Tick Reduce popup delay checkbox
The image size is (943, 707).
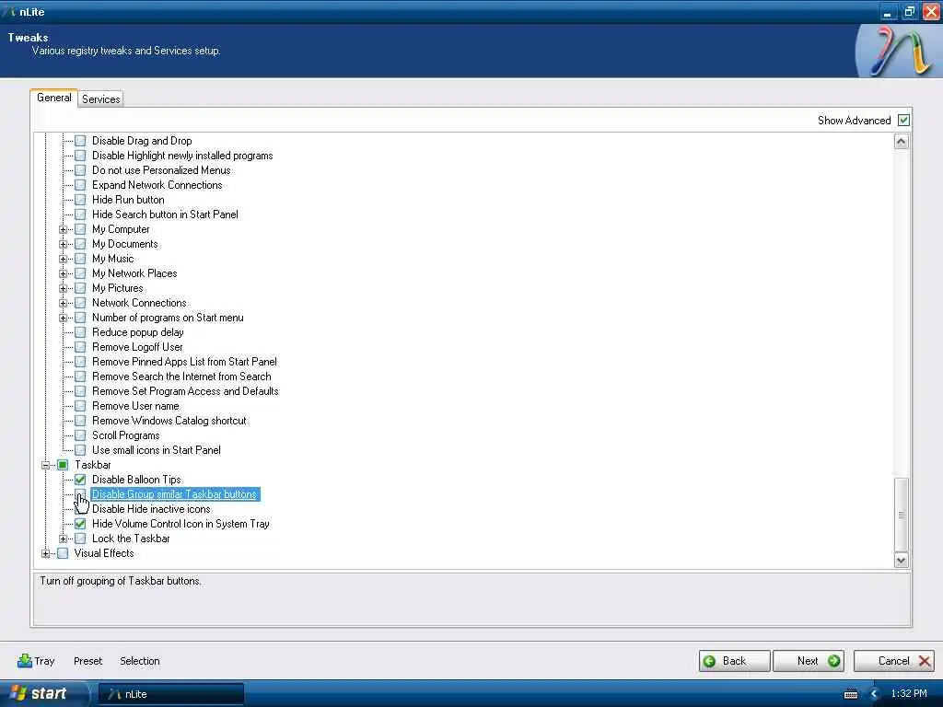[x=80, y=331]
